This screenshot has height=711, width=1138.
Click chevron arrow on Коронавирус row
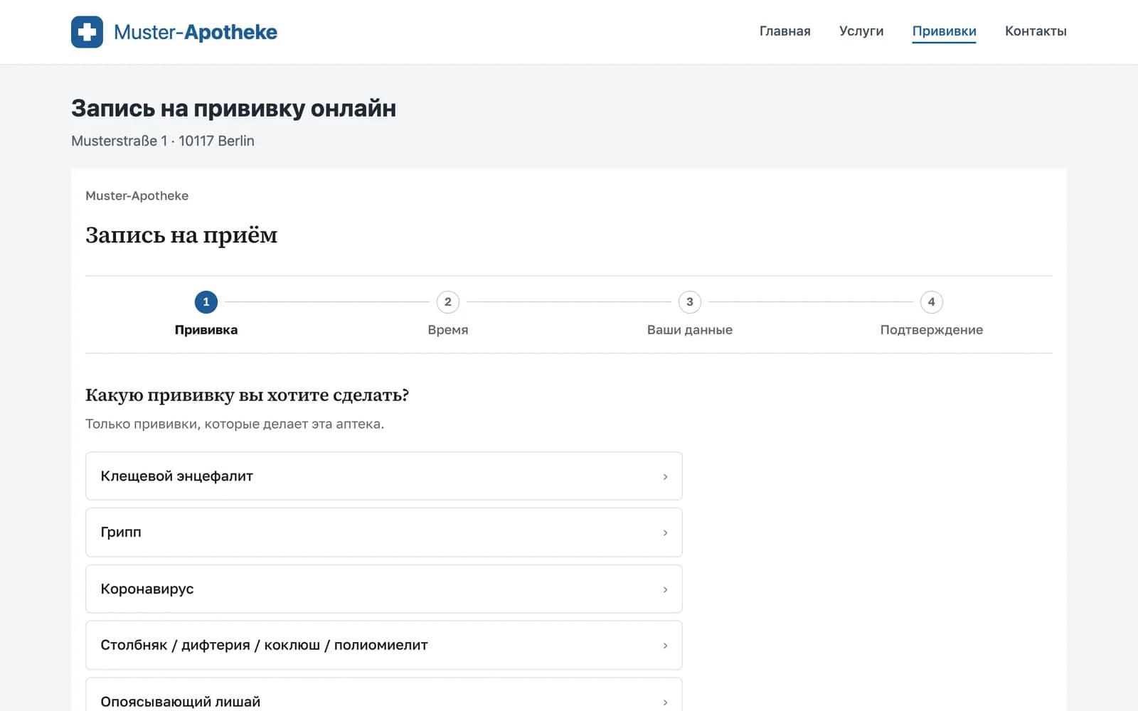tap(665, 589)
